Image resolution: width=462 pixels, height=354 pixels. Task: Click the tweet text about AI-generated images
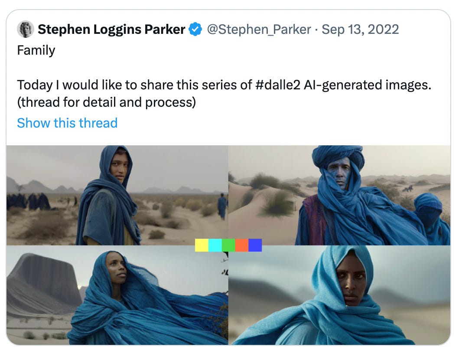[x=224, y=85]
